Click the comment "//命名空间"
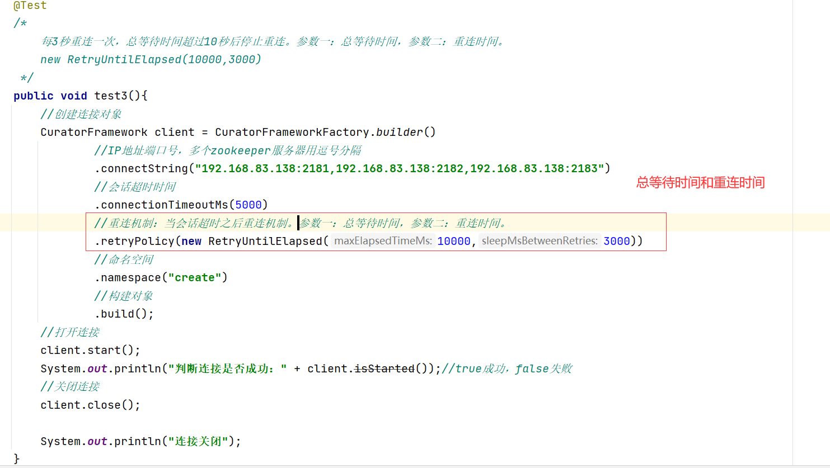Screen dimensions: 830x468 pos(124,259)
